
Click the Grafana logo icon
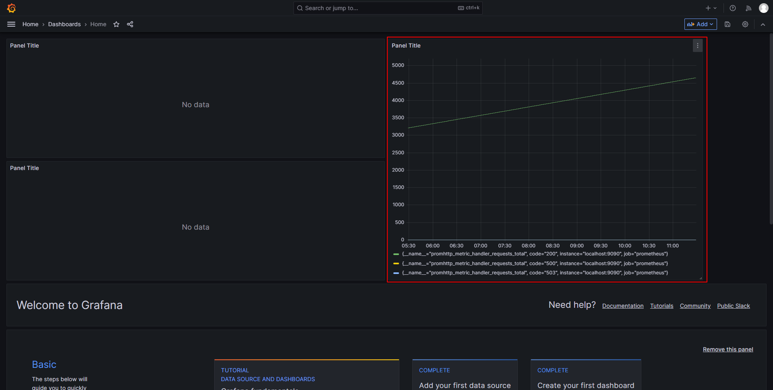tap(11, 8)
